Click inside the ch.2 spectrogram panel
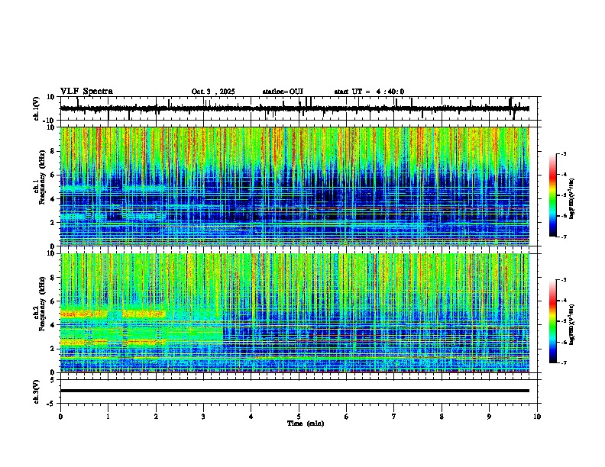The width and height of the screenshot is (605, 467). point(294,313)
